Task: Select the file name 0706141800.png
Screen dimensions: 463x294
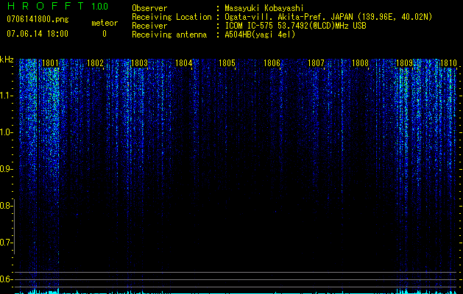Action: (38, 19)
